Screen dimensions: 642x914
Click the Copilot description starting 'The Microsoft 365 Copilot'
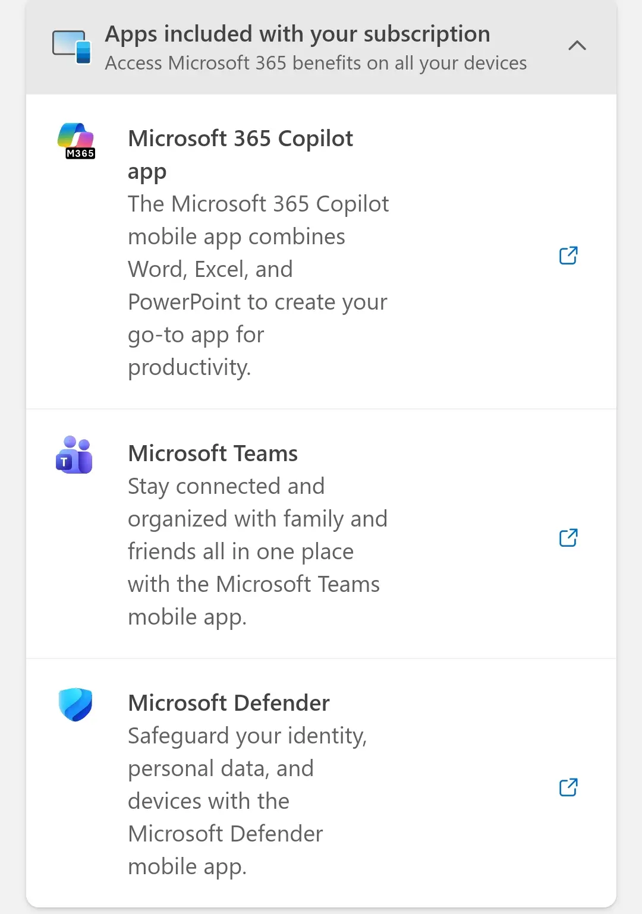coord(259,286)
